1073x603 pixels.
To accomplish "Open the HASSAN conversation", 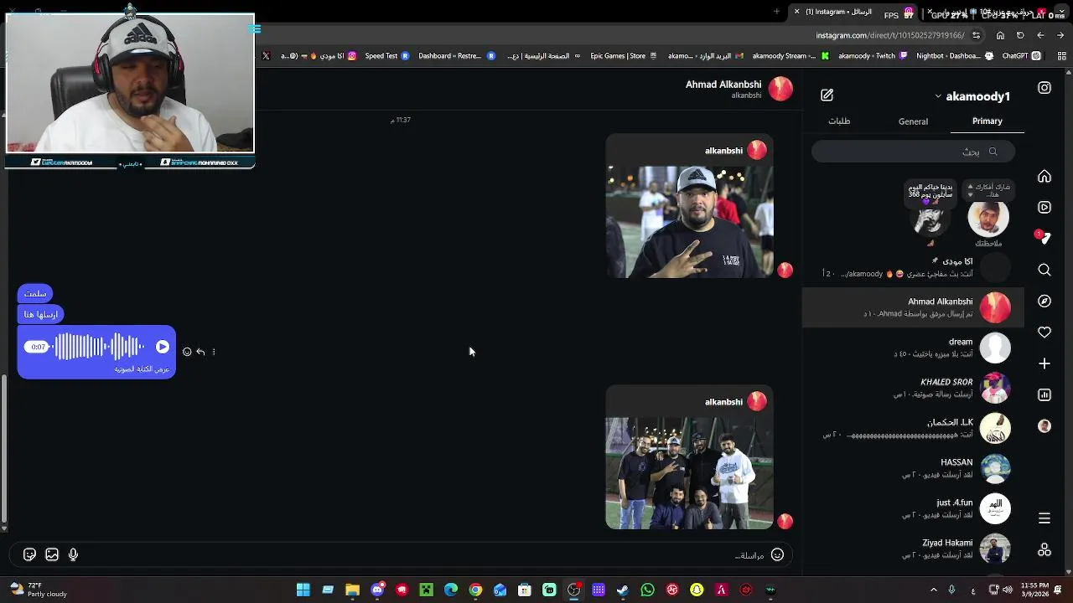I will (913, 468).
